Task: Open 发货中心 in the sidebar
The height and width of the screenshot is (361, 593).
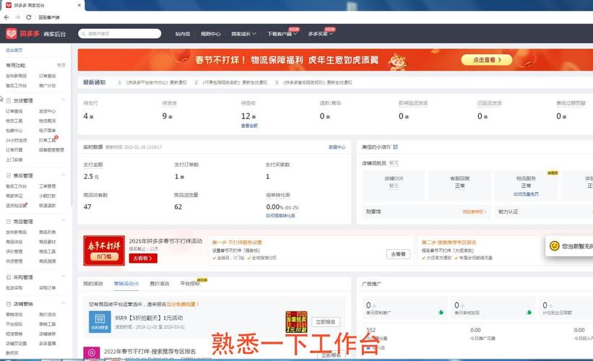Action: pyautogui.click(x=47, y=111)
